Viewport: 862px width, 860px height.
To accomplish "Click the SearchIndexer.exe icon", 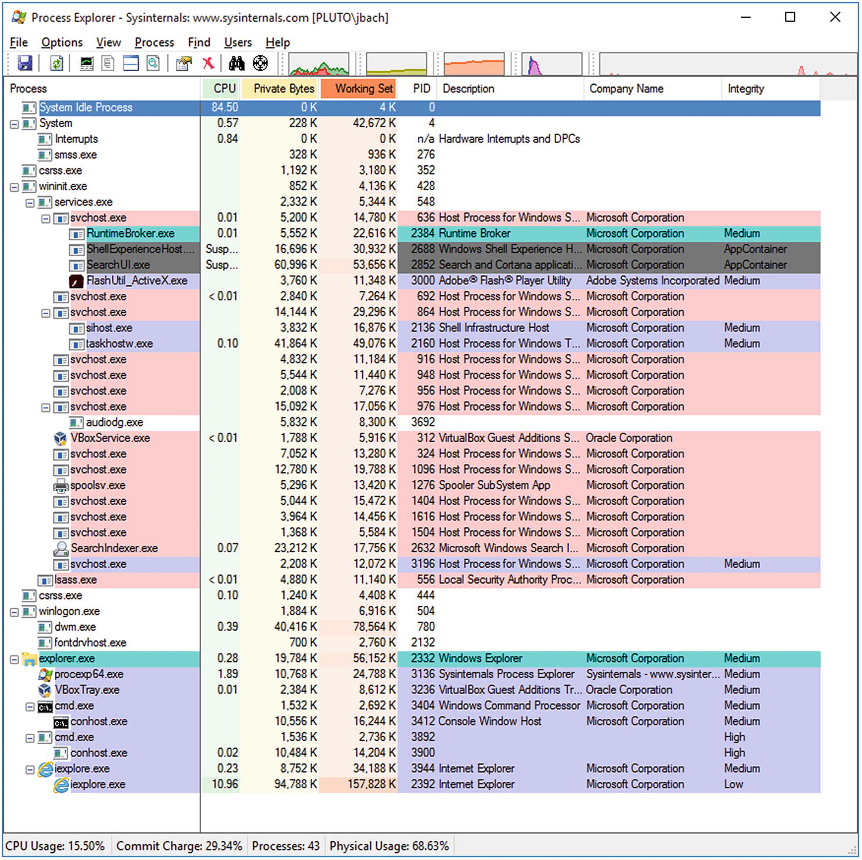I will 61,549.
